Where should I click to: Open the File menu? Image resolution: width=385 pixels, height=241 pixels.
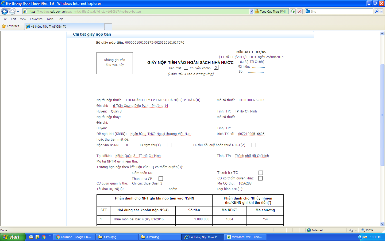(5, 19)
